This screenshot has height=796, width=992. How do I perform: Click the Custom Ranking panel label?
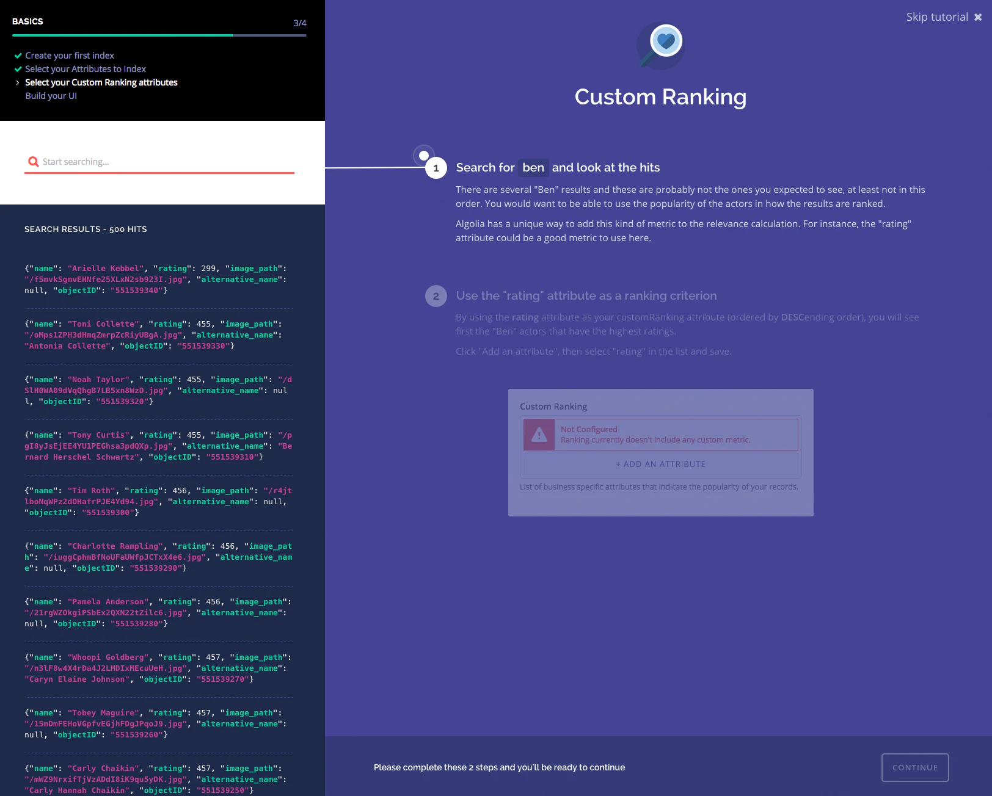coord(553,407)
